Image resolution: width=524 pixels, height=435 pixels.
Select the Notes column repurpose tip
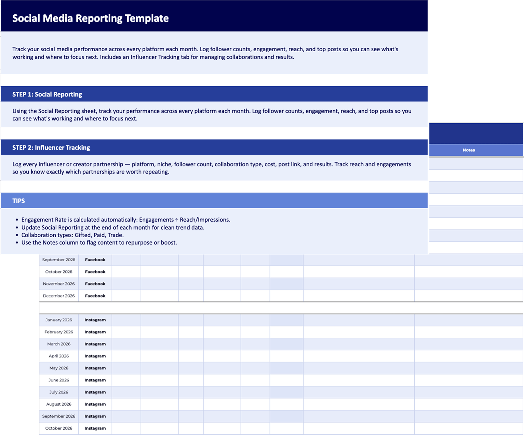click(x=99, y=242)
